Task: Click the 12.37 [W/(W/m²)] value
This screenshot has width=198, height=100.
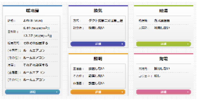Action: 37,36
